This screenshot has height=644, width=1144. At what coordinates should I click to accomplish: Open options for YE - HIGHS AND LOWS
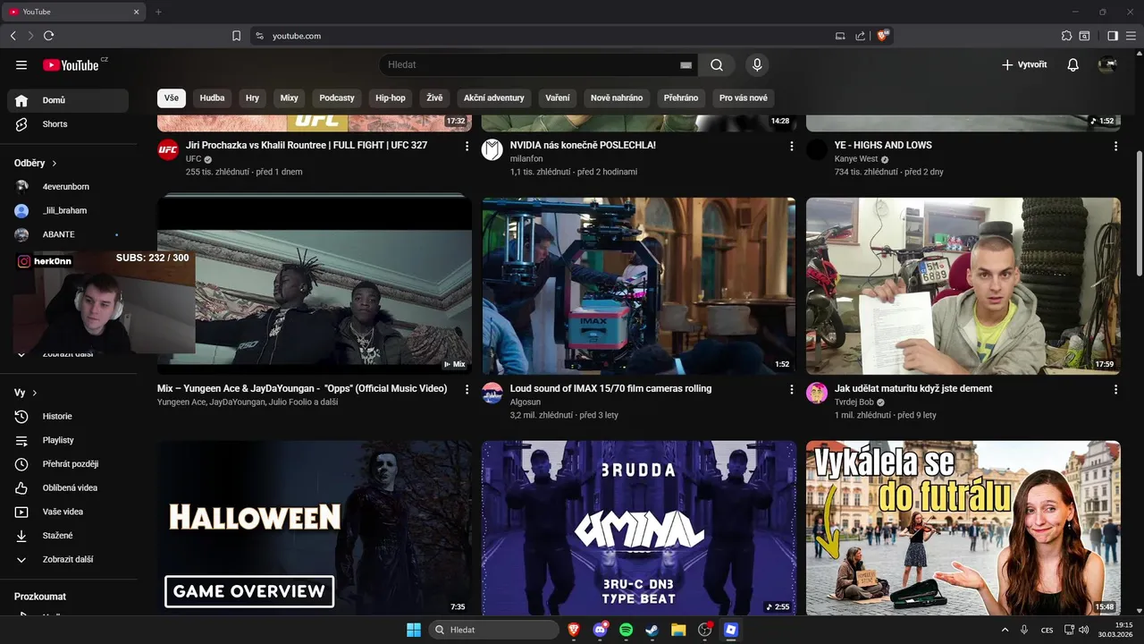[1115, 146]
